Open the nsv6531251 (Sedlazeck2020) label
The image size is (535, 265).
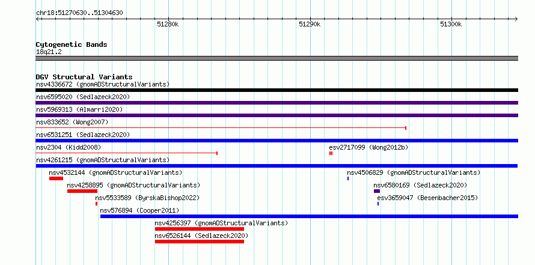(83, 135)
